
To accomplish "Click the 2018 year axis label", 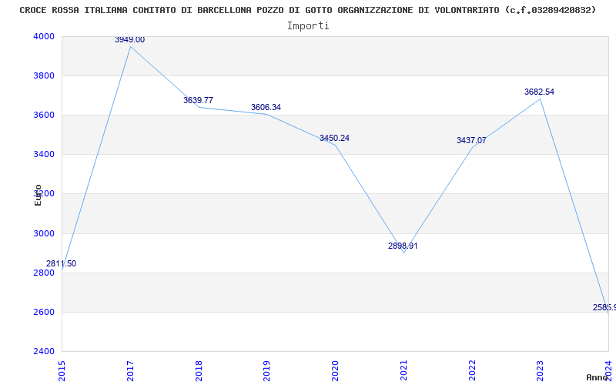I will tap(199, 370).
